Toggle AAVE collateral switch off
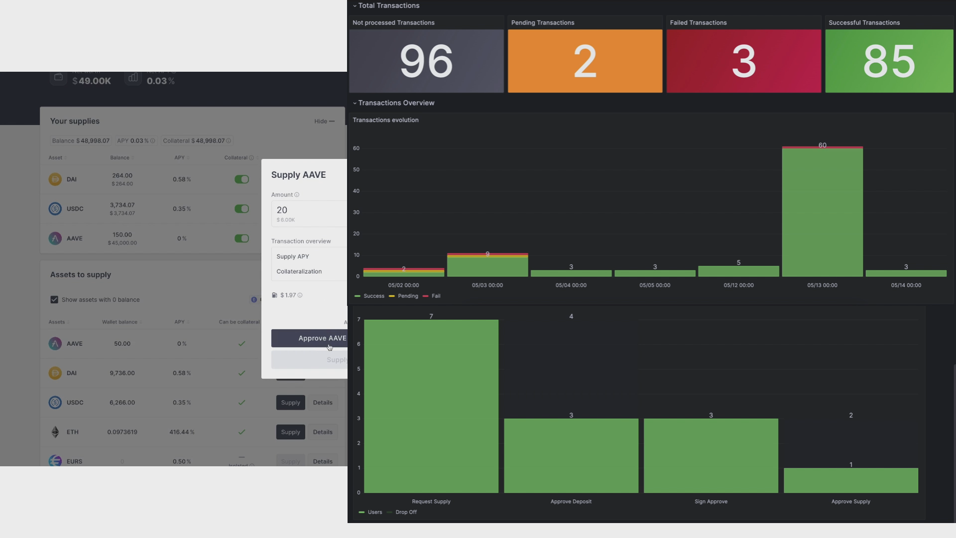This screenshot has width=956, height=538. (x=241, y=238)
